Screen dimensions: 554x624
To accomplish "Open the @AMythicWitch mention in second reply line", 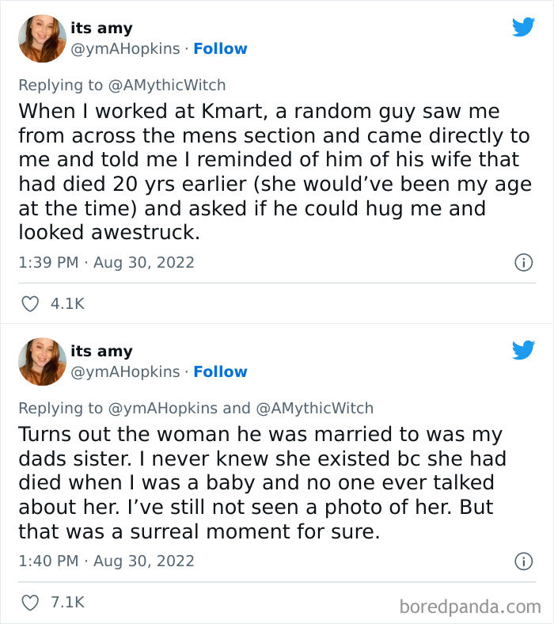I will point(315,408).
